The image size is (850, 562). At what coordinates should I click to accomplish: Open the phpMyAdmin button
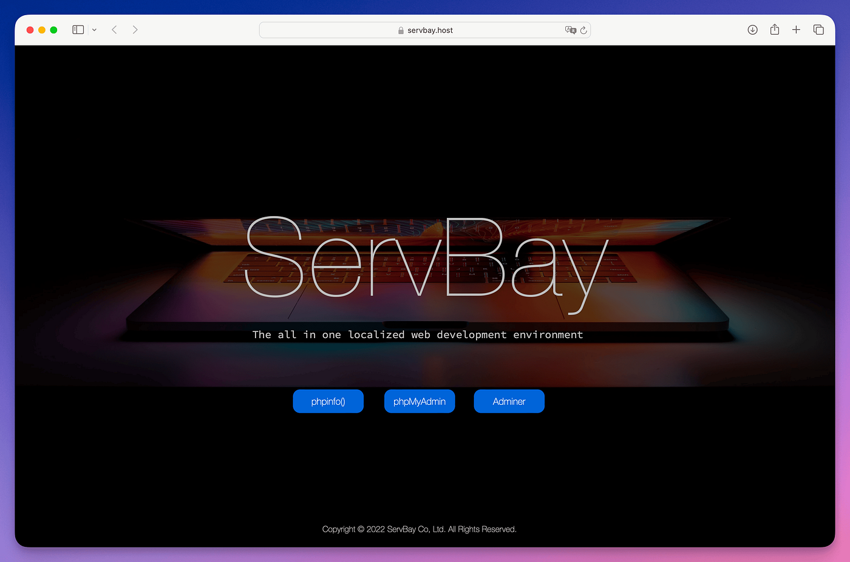coord(420,401)
